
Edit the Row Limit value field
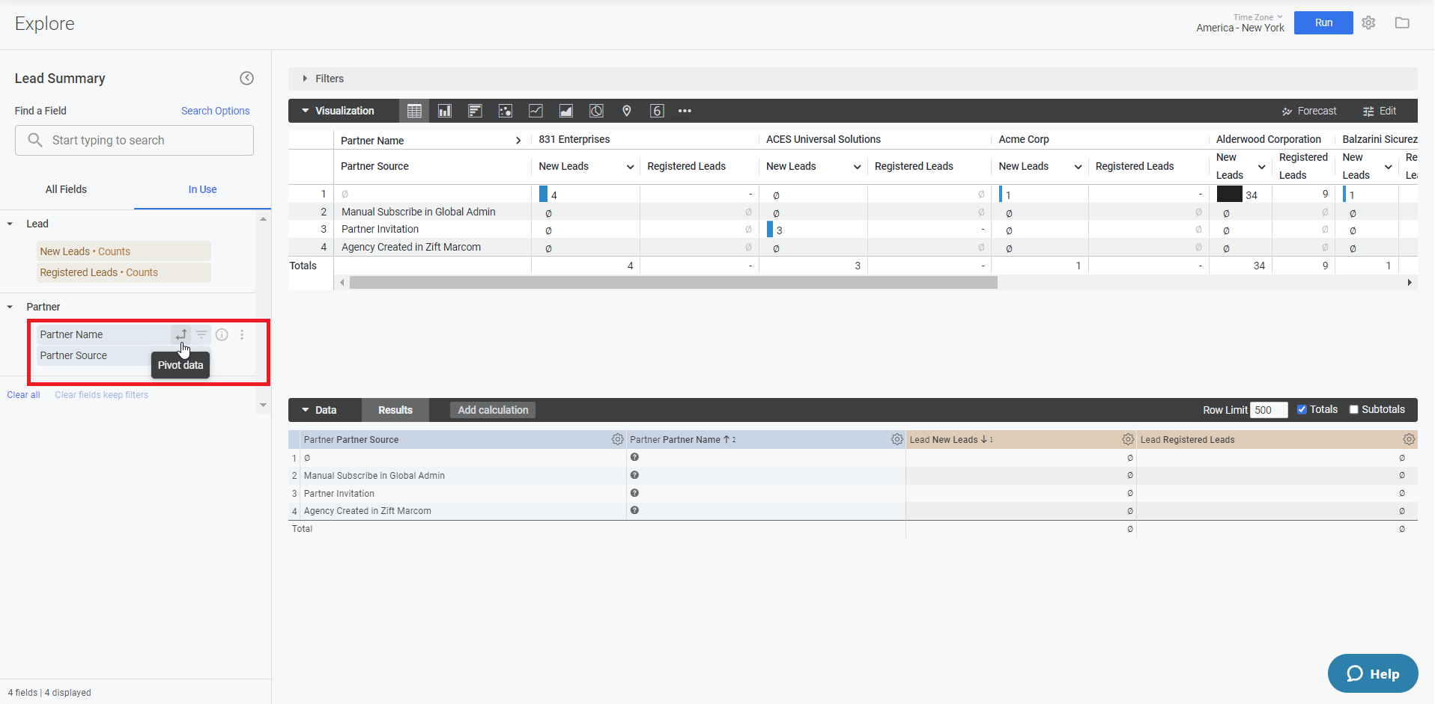pos(1268,409)
